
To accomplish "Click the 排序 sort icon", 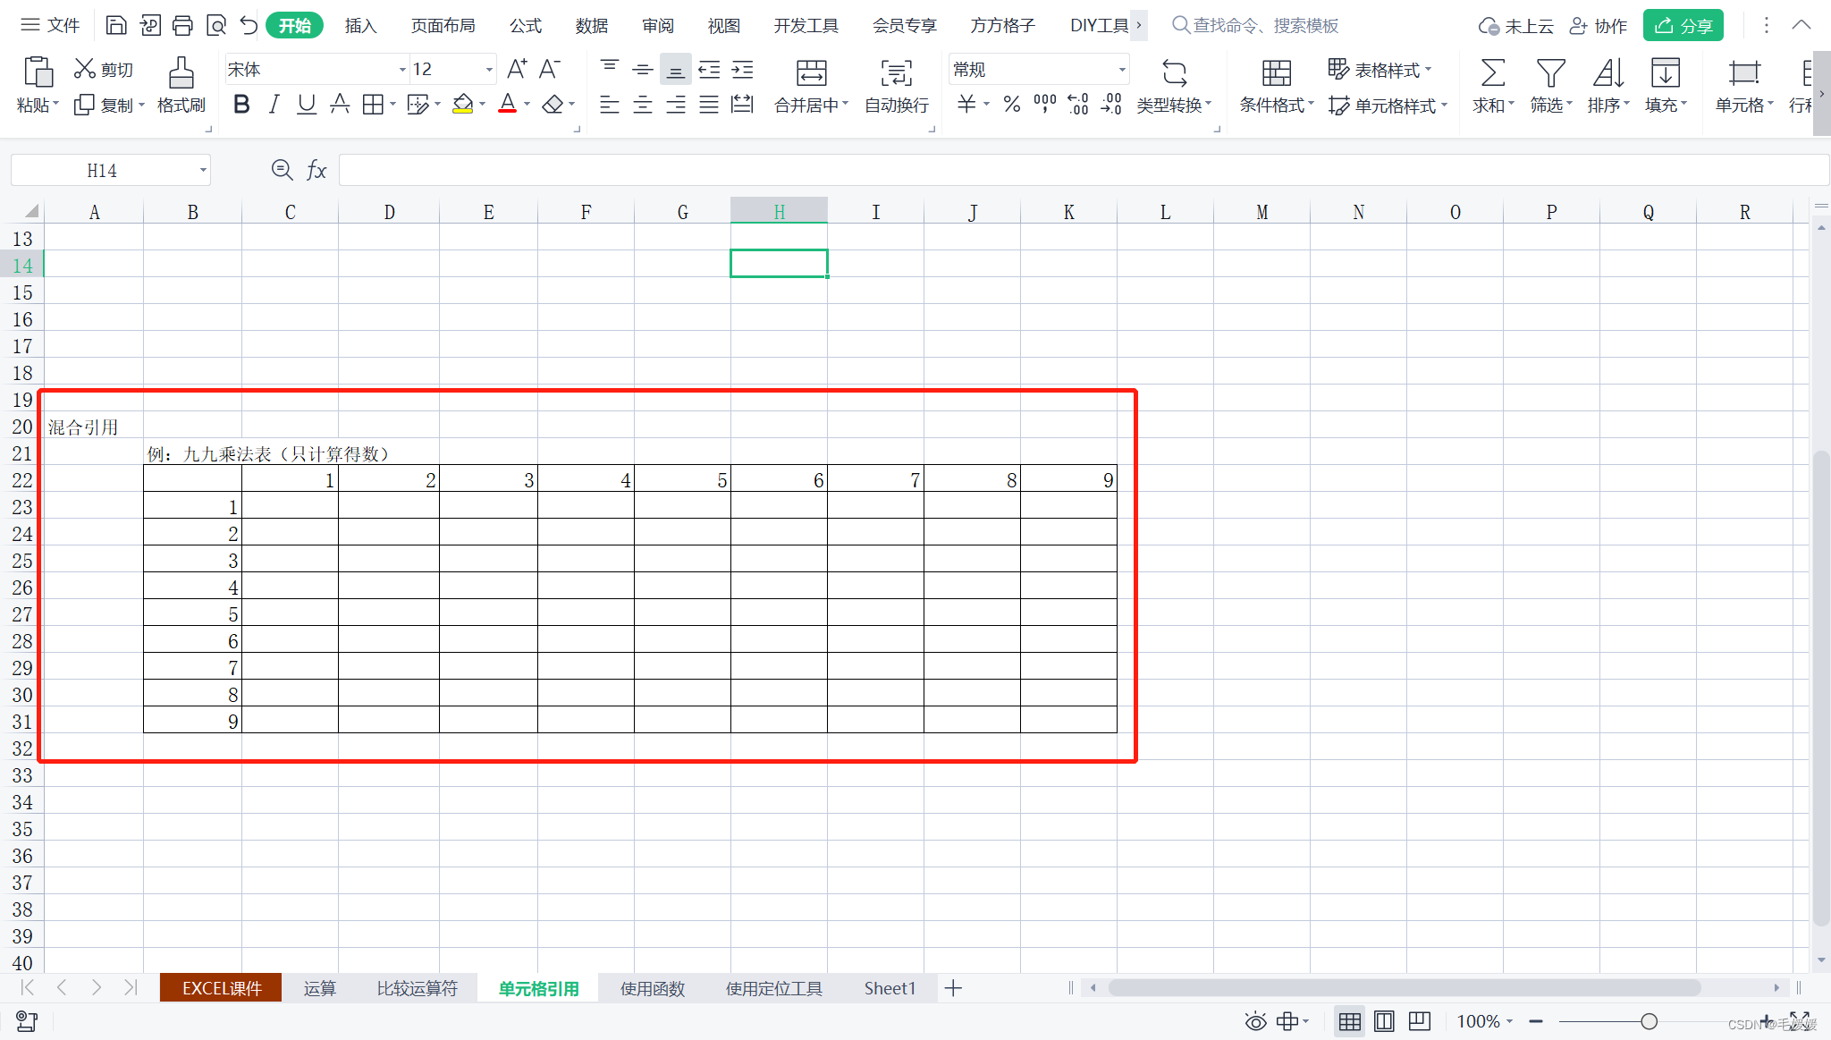I will (x=1607, y=72).
